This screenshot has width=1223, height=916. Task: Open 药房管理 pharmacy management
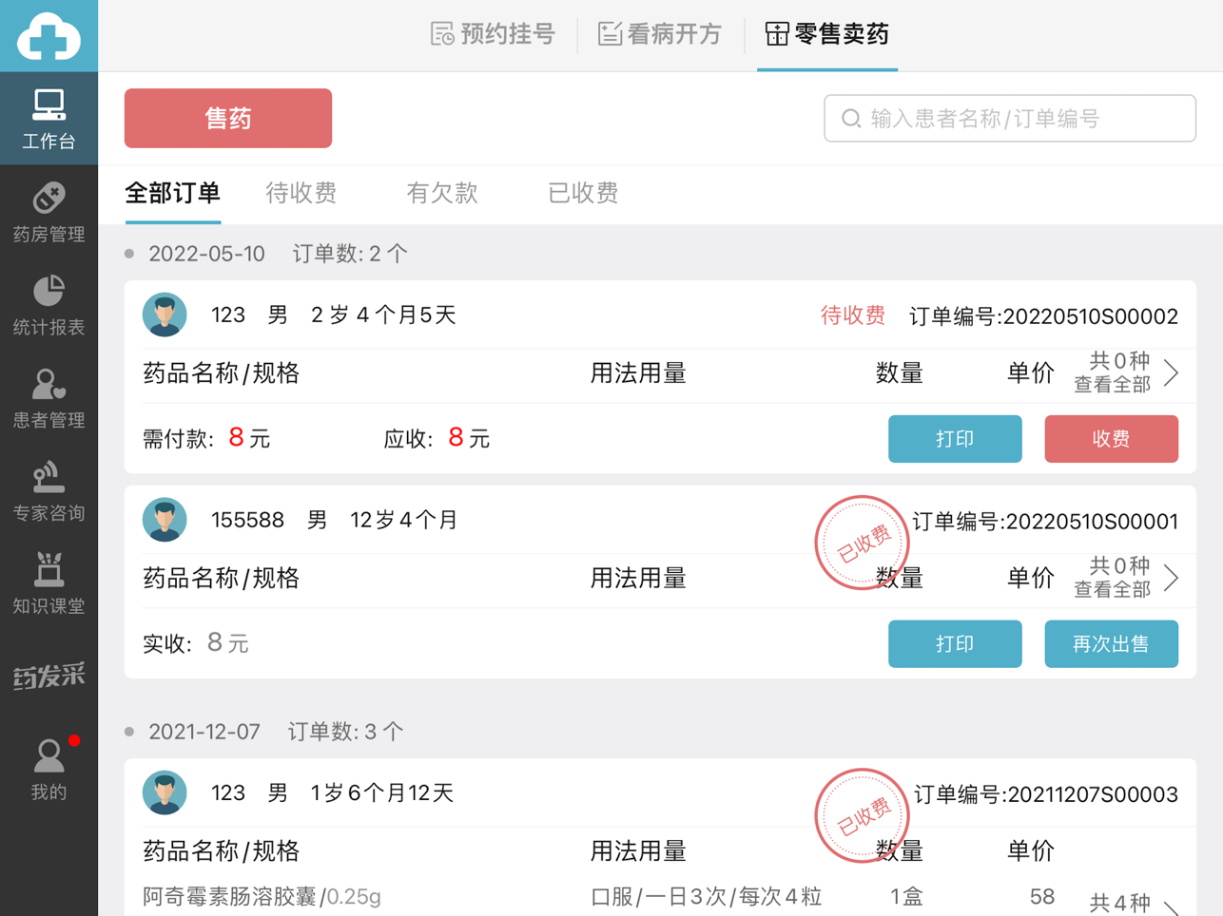49,212
